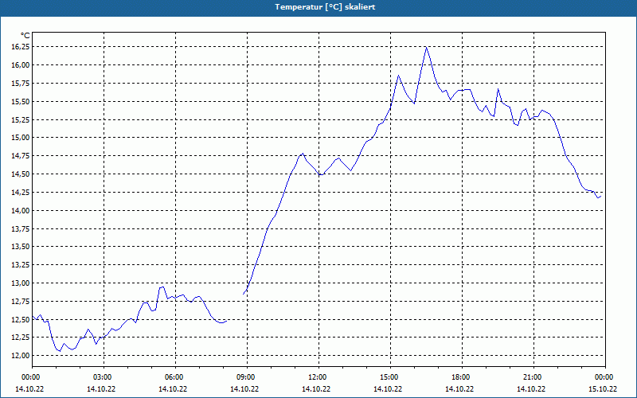
Task: Select the 15,00 y-axis label
Action: [x=21, y=138]
